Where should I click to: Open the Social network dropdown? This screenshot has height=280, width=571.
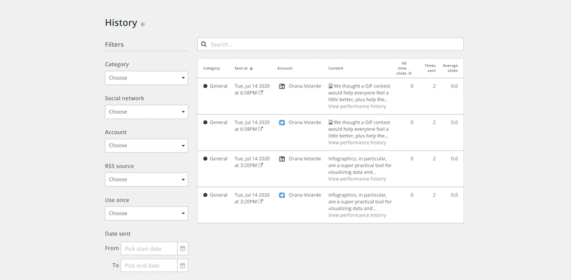tap(147, 111)
